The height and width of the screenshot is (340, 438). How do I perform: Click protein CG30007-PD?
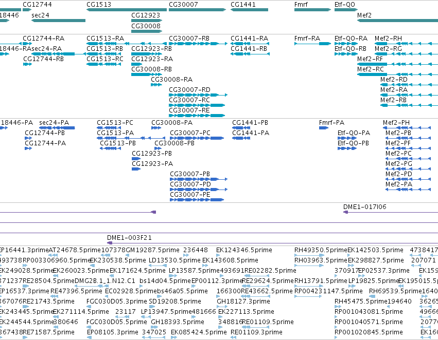point(190,184)
